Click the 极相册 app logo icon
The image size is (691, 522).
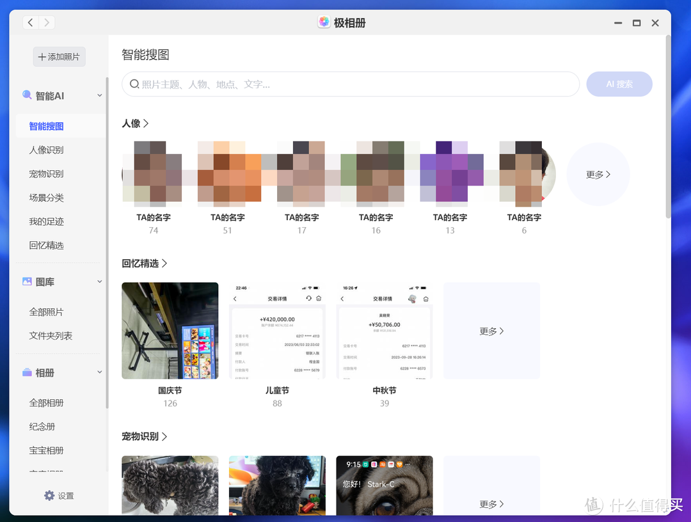click(x=324, y=22)
